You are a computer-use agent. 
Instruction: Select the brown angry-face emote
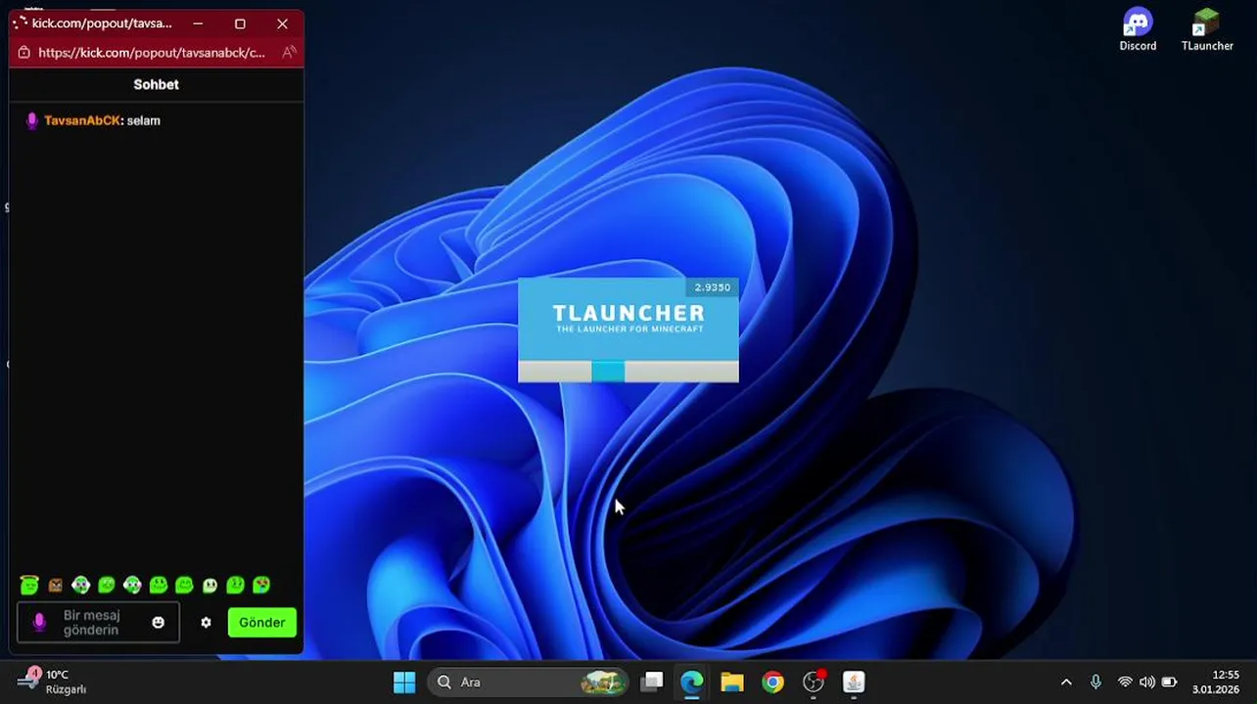[x=56, y=585]
